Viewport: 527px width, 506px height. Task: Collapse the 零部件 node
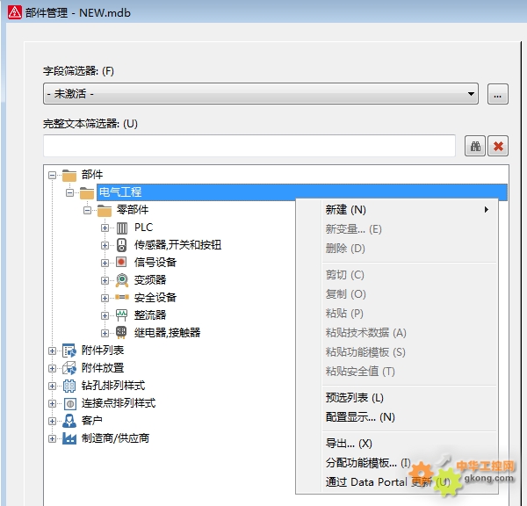click(87, 211)
